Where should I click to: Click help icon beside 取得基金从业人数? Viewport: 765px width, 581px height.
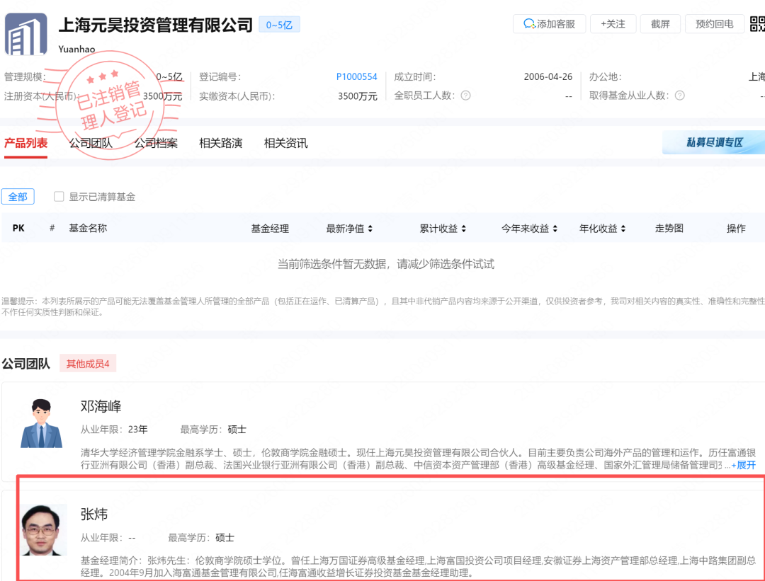tap(679, 96)
